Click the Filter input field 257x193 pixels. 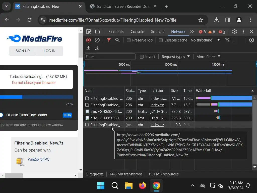tap(110, 57)
